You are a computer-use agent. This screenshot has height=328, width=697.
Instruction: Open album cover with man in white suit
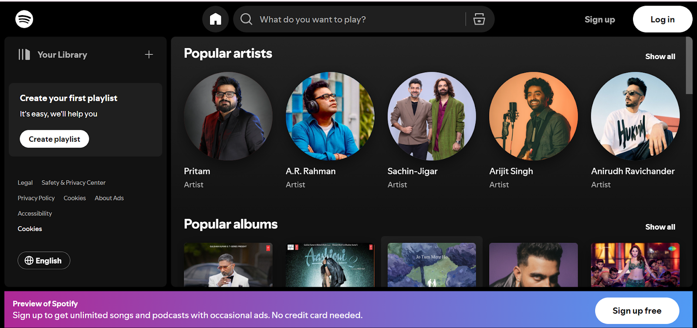click(x=228, y=265)
